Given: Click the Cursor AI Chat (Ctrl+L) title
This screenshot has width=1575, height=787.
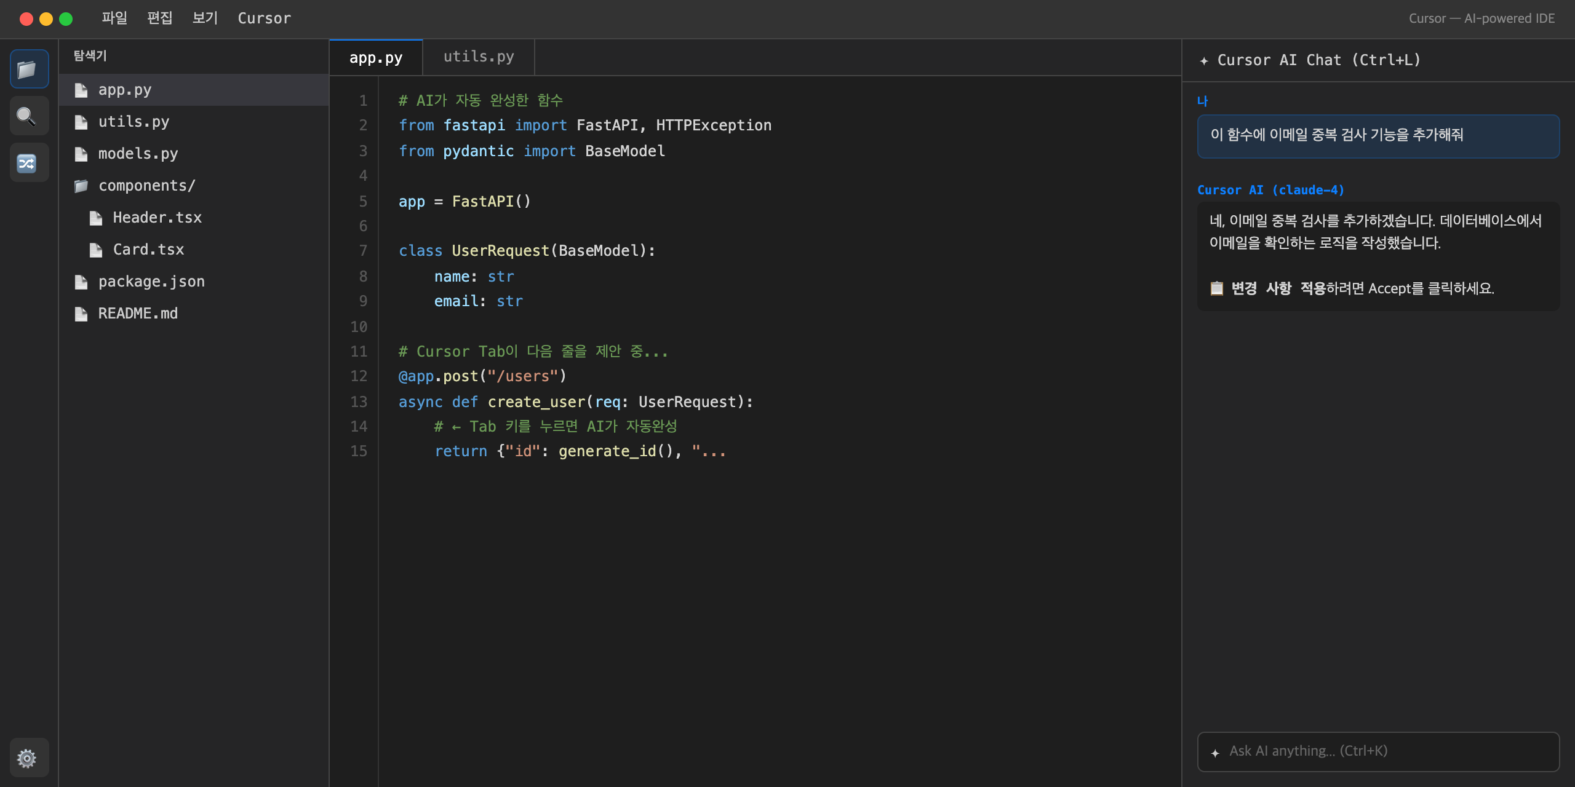Looking at the screenshot, I should coord(1319,60).
